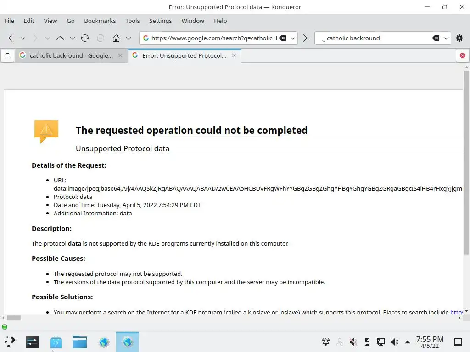Expand the Up arrow dropdown
Viewport: 470px width, 352px height.
(72, 38)
